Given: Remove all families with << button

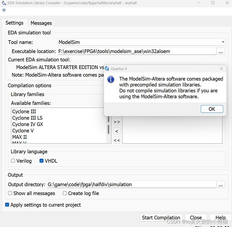Looking at the screenshot, I should point(117,140).
